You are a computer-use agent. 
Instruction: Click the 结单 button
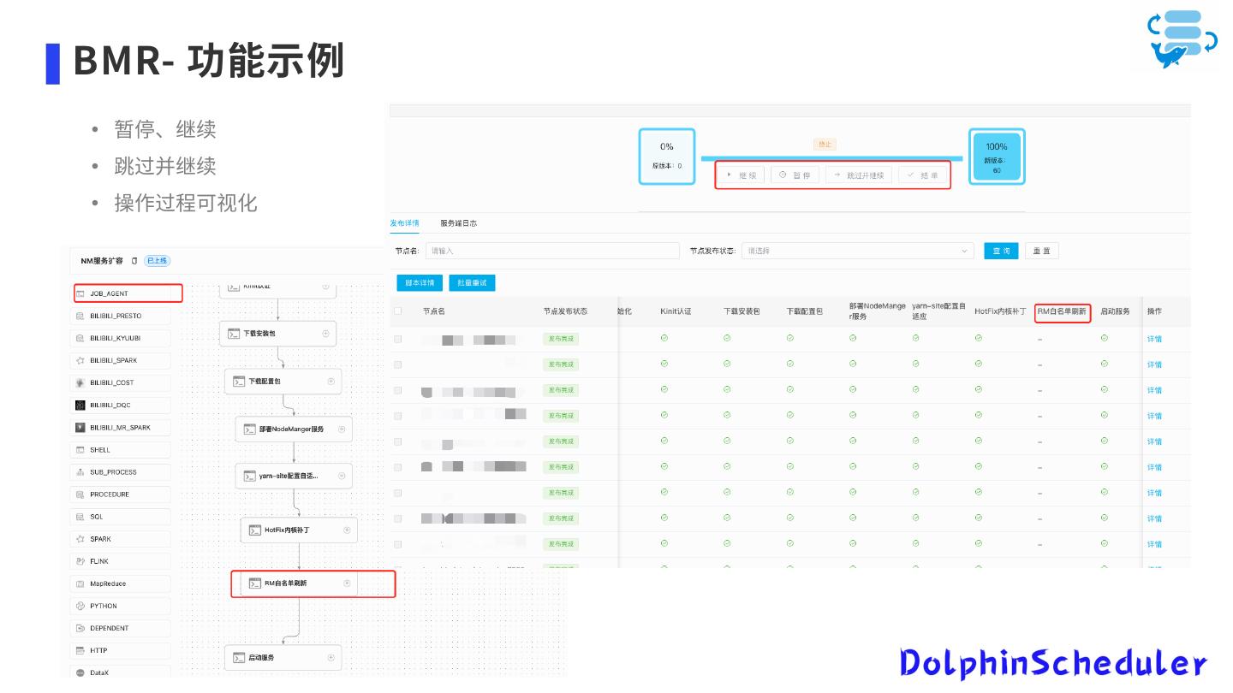[x=923, y=175]
